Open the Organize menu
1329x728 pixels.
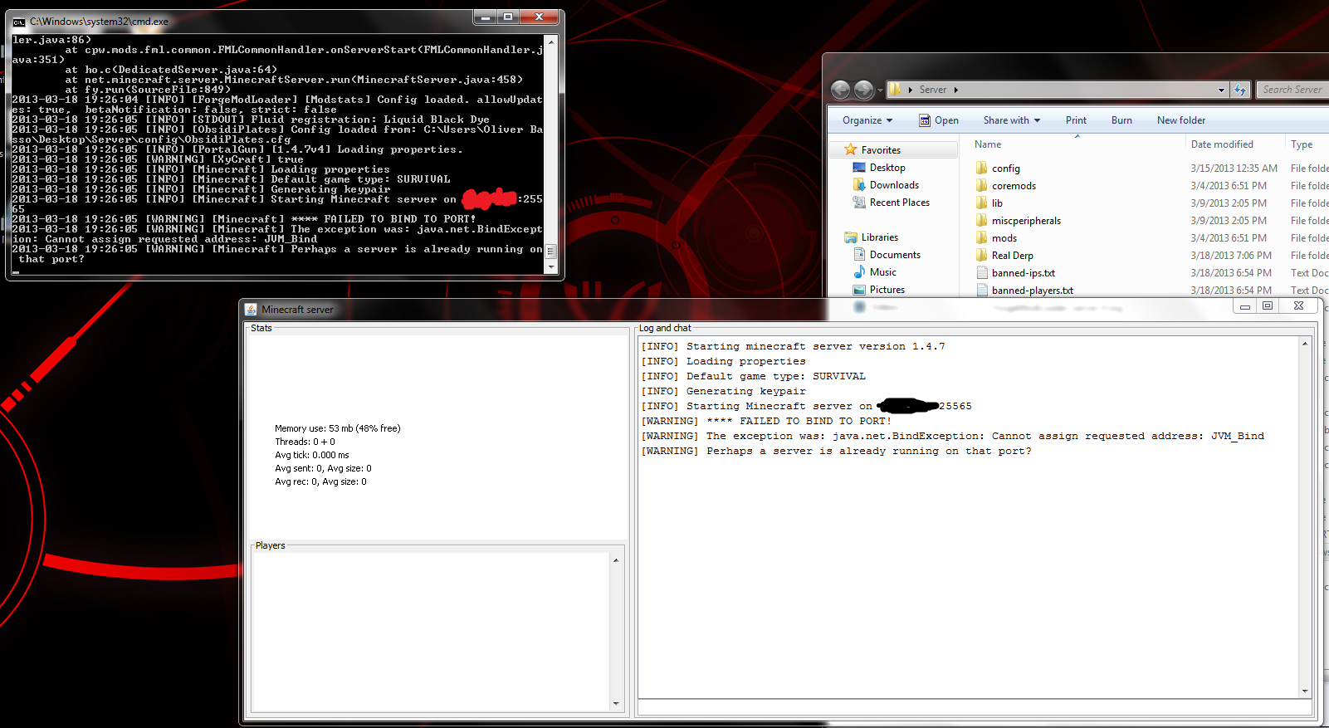pos(867,120)
